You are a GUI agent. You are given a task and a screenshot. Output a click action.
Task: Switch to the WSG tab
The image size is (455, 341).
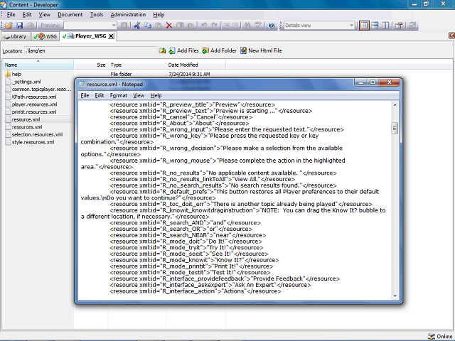(x=45, y=36)
